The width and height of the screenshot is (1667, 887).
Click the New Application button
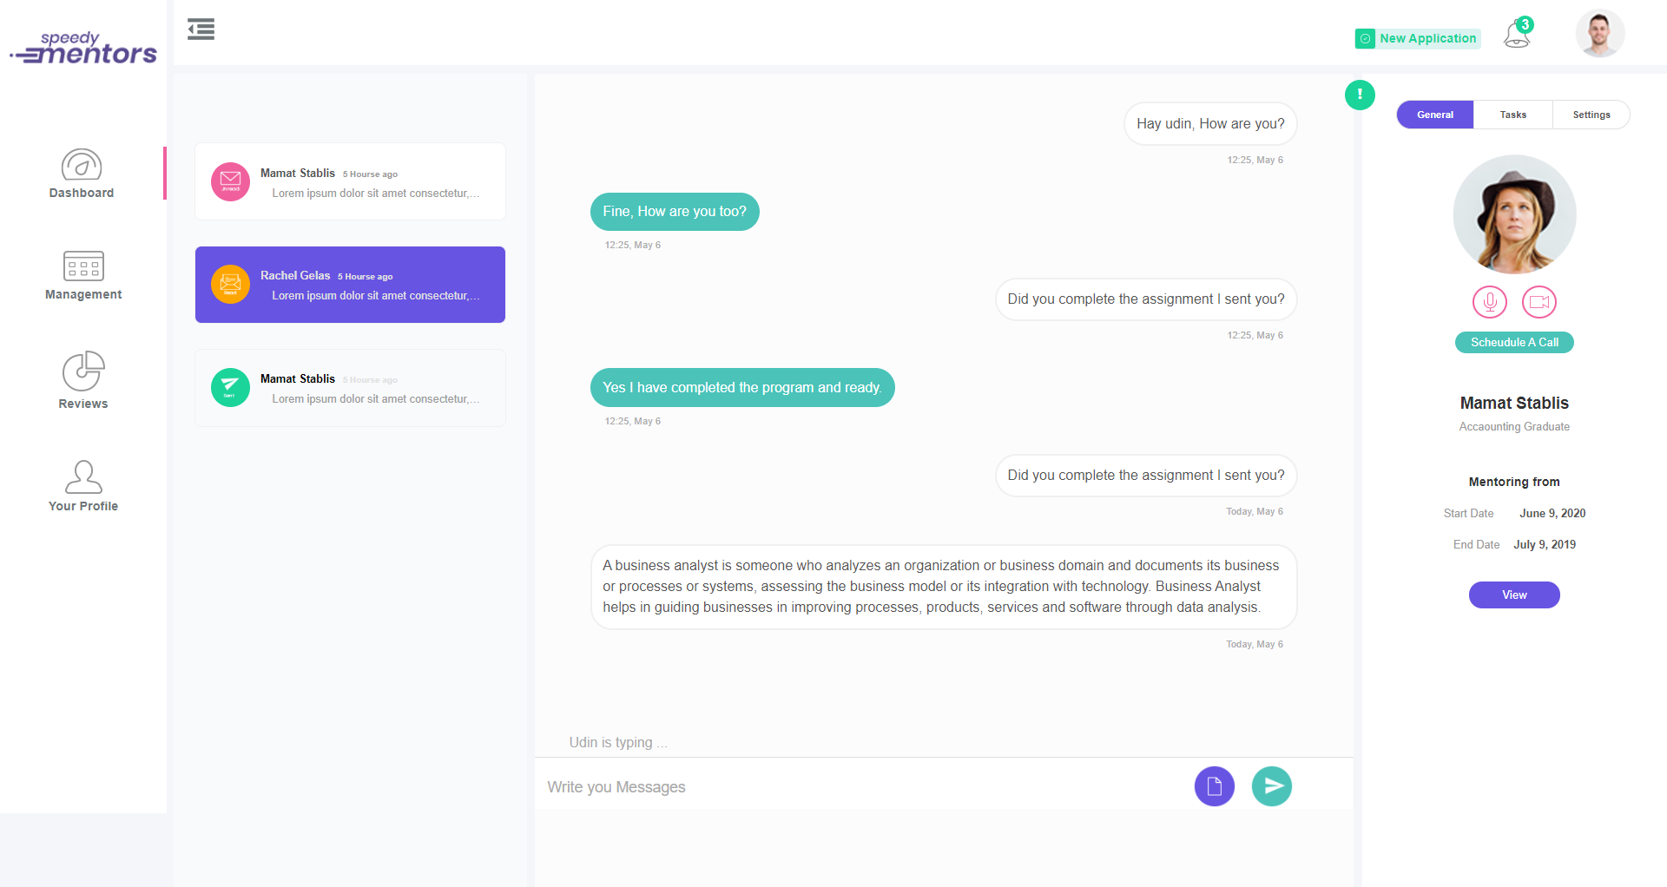(x=1418, y=38)
